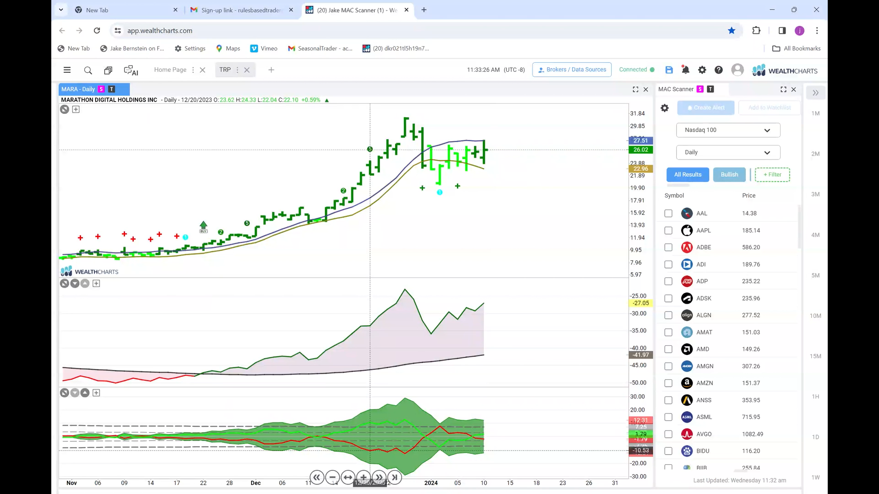Select the 1D timeframe in sidebar
Image resolution: width=879 pixels, height=494 pixels.
click(815, 437)
